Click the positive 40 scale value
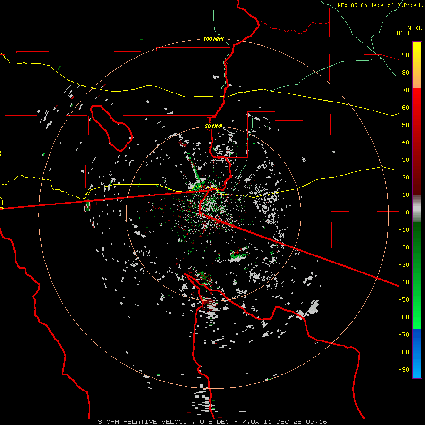425x425 pixels. click(x=406, y=142)
